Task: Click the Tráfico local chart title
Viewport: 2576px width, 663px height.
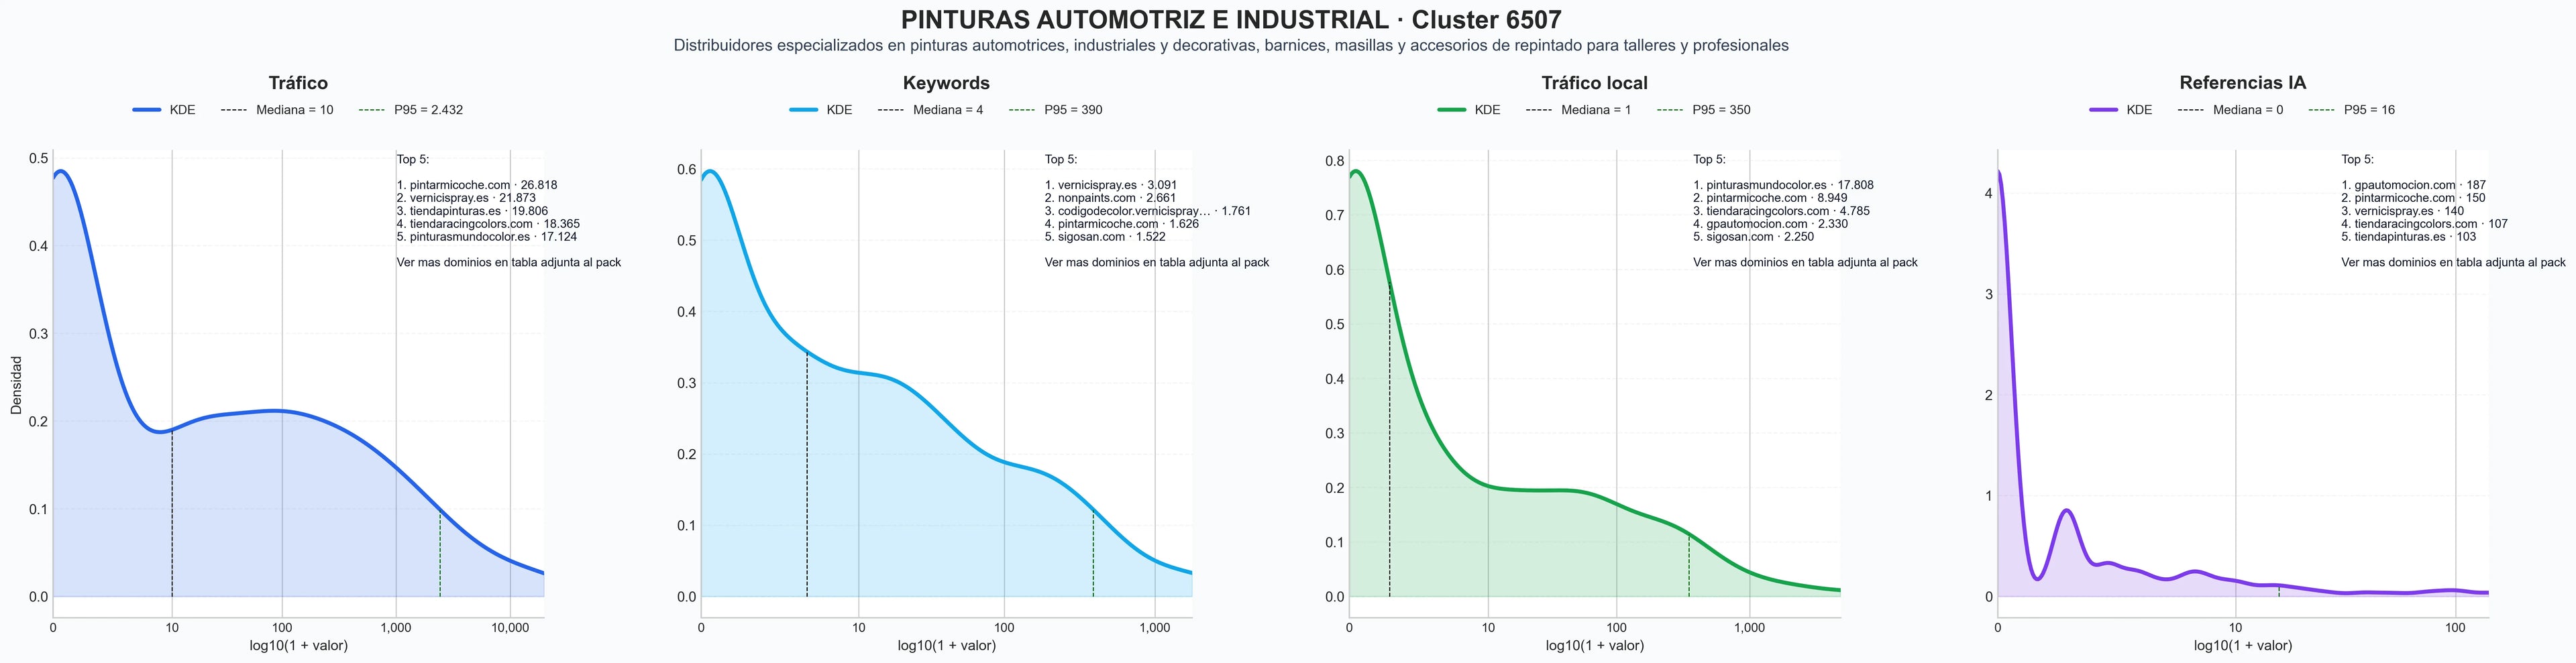Action: [1594, 83]
